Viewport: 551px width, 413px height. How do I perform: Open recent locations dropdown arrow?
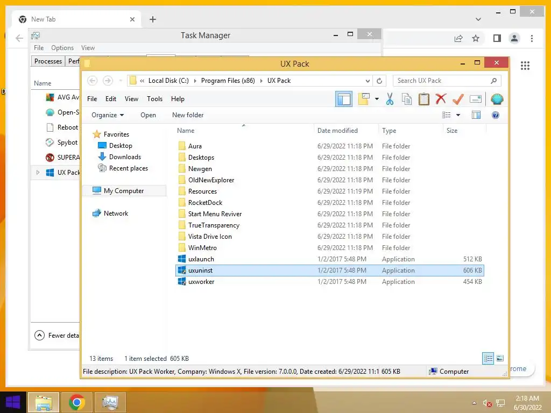coord(121,81)
